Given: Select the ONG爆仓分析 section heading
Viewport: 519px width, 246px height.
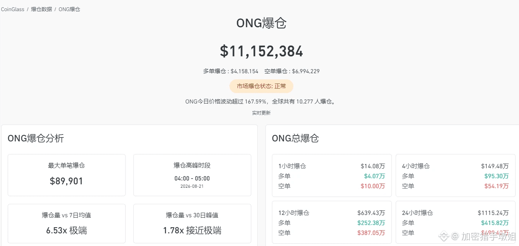Looking at the screenshot, I should pos(36,138).
